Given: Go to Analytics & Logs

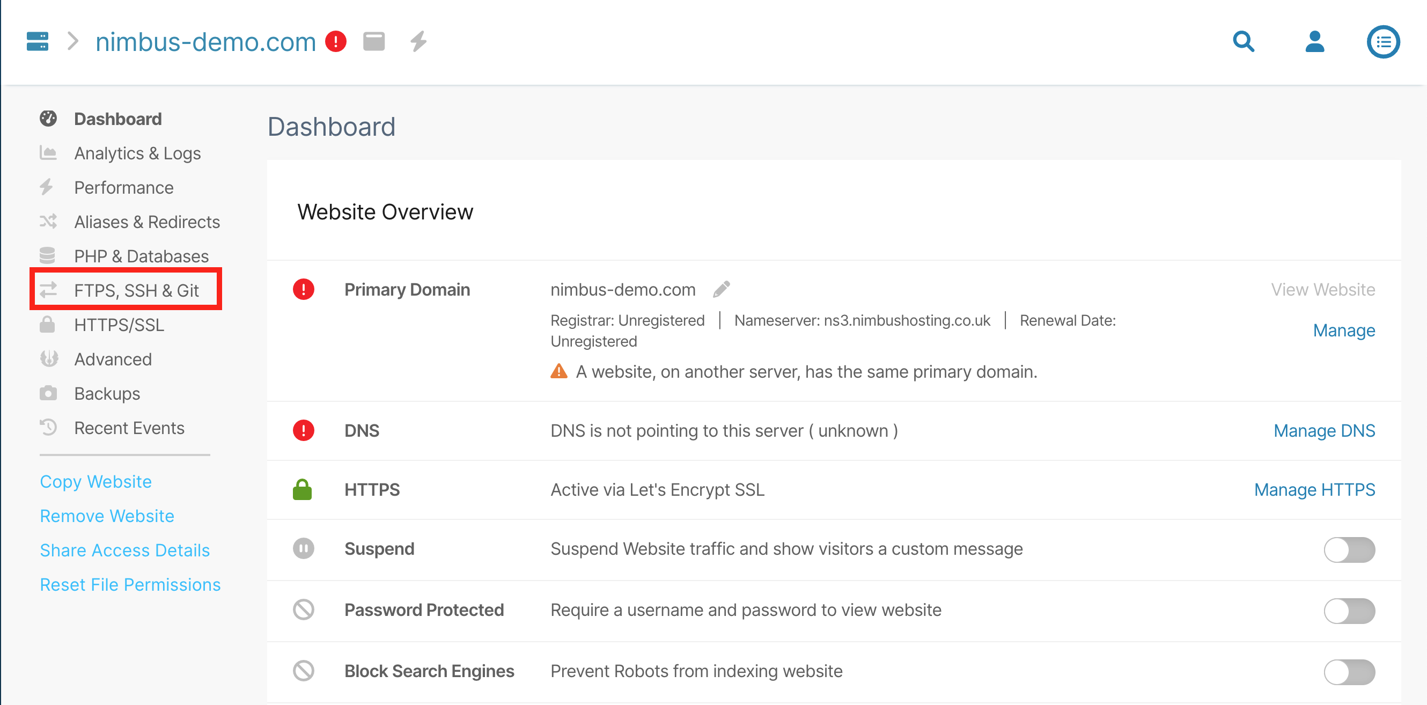Looking at the screenshot, I should (137, 153).
